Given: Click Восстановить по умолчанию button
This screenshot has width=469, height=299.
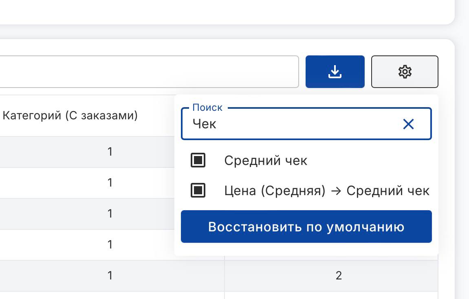Looking at the screenshot, I should tap(306, 226).
